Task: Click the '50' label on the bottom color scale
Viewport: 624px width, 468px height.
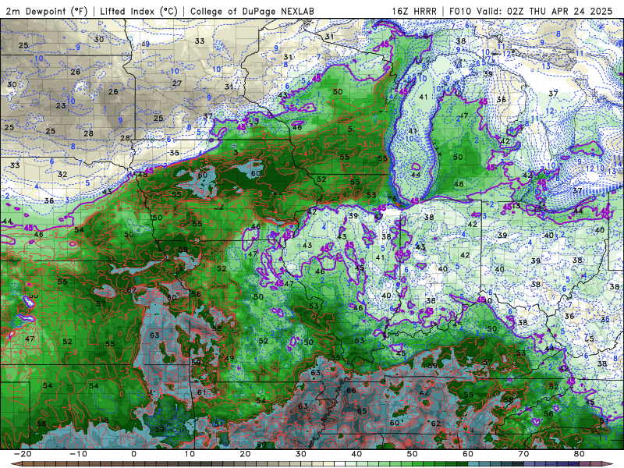Action: (x=413, y=454)
